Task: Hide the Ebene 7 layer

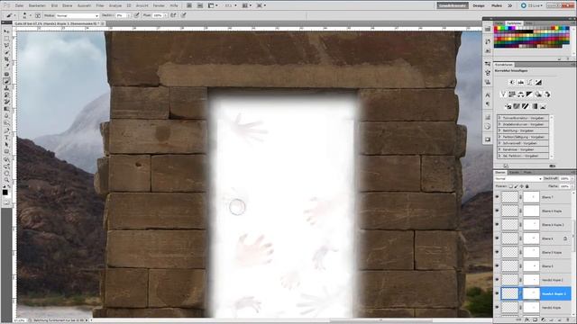Action: 497,197
